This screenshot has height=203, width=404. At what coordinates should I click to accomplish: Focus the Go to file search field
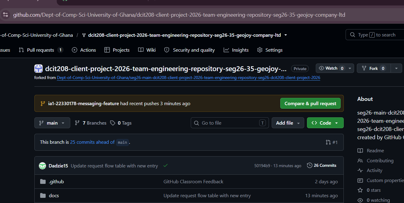click(230, 123)
